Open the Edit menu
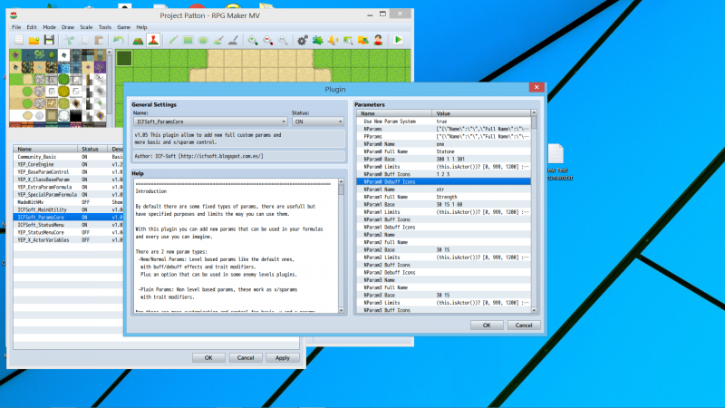725x408 pixels. 32,27
